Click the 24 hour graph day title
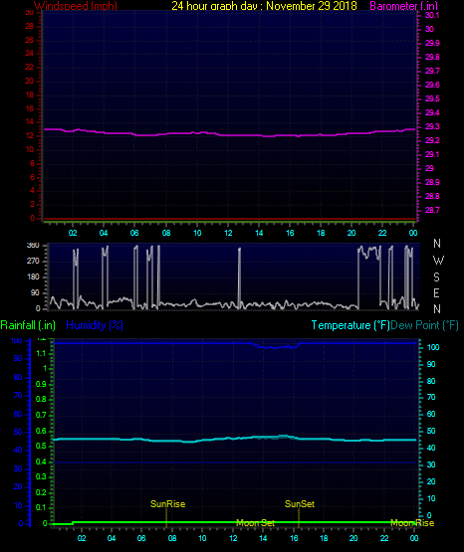Screen dimensions: 464x552 pyautogui.click(x=264, y=6)
